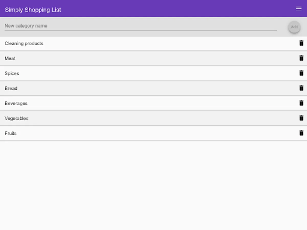Image resolution: width=307 pixels, height=230 pixels.
Task: Click the Add category button
Action: coord(294,27)
